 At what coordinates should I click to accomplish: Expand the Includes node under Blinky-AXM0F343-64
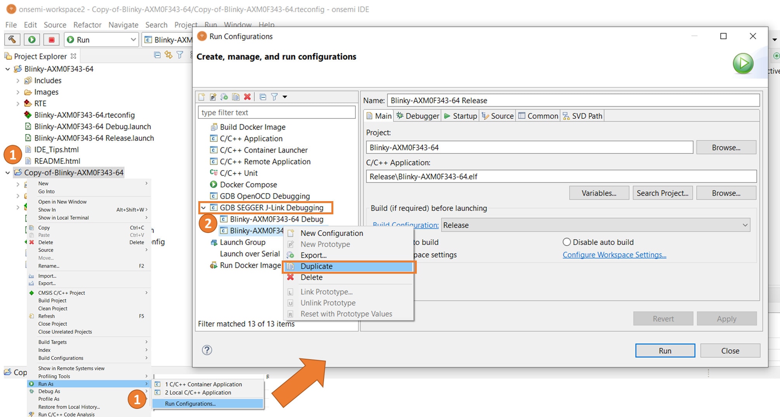click(18, 80)
